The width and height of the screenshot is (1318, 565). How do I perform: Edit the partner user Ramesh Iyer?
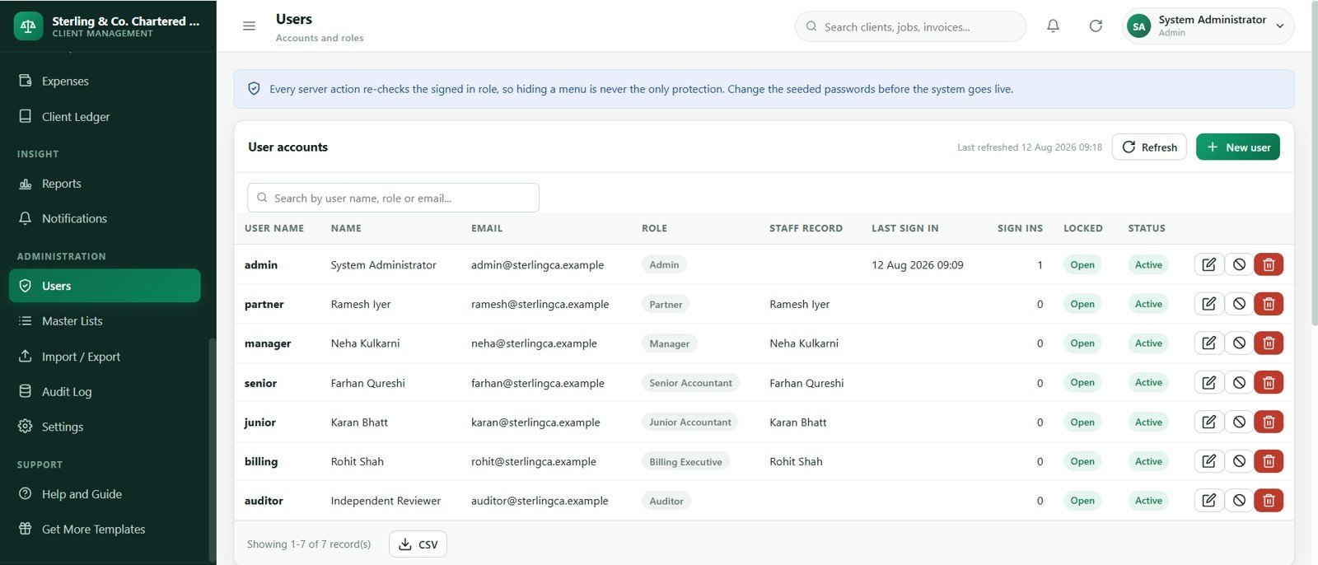pyautogui.click(x=1208, y=304)
